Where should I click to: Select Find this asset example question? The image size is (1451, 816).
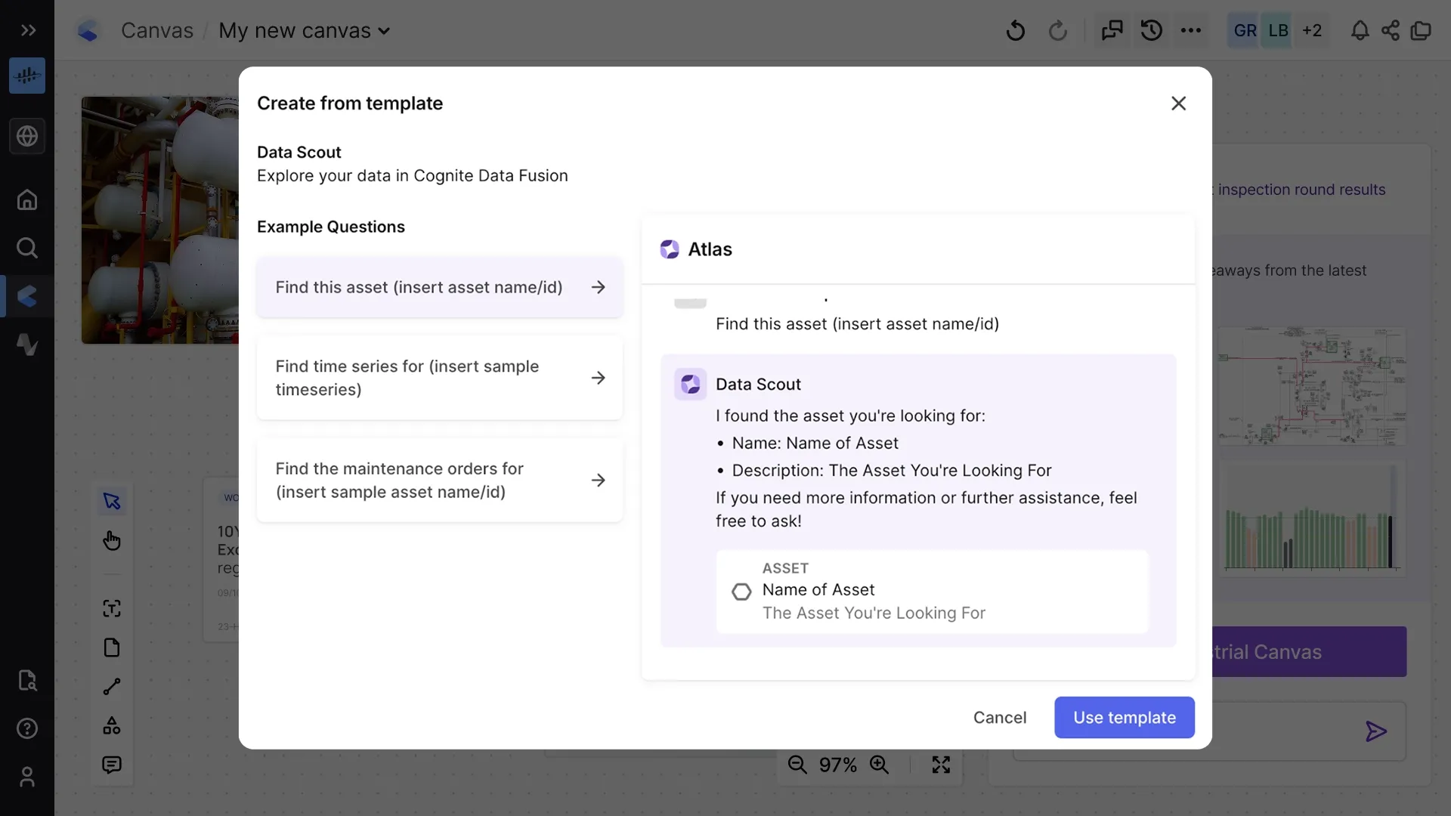440,287
